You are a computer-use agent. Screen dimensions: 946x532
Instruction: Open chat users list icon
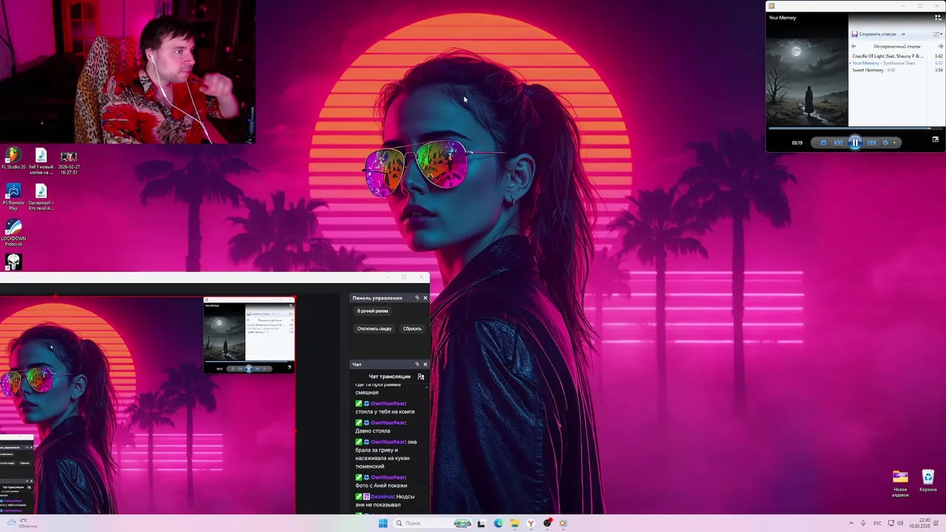pyautogui.click(x=421, y=377)
